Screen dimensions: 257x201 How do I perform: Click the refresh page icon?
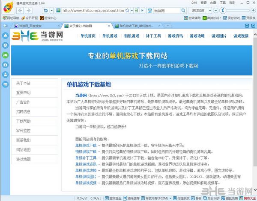click(x=136, y=11)
